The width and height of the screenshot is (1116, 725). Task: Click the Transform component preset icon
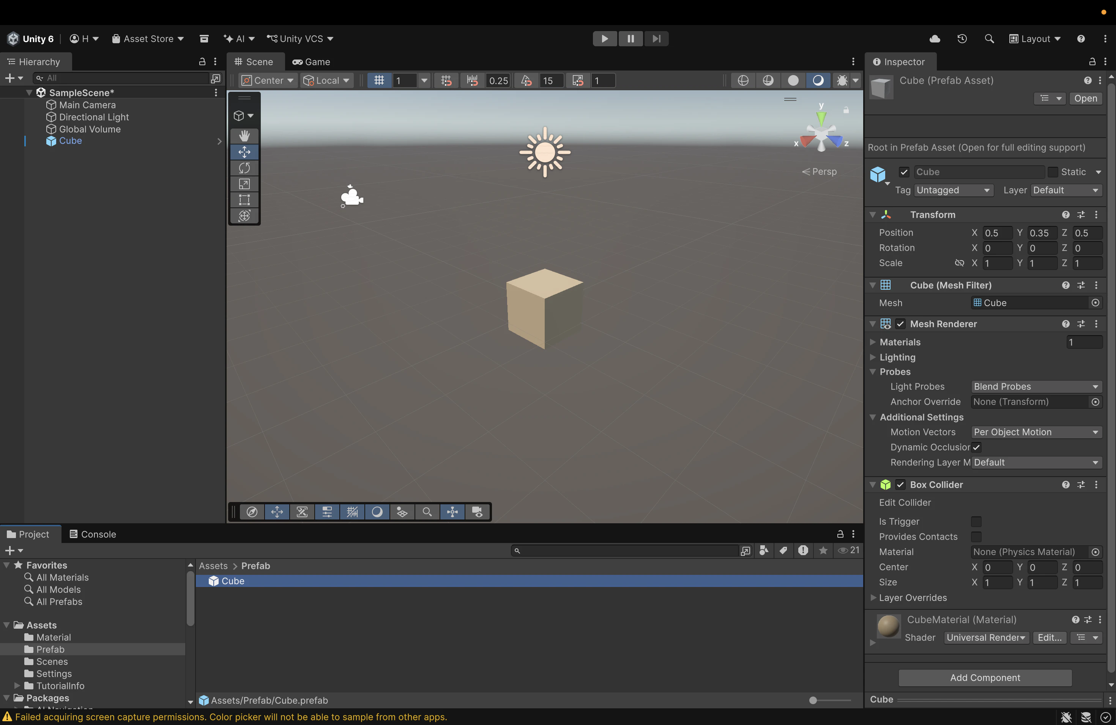tap(1081, 215)
